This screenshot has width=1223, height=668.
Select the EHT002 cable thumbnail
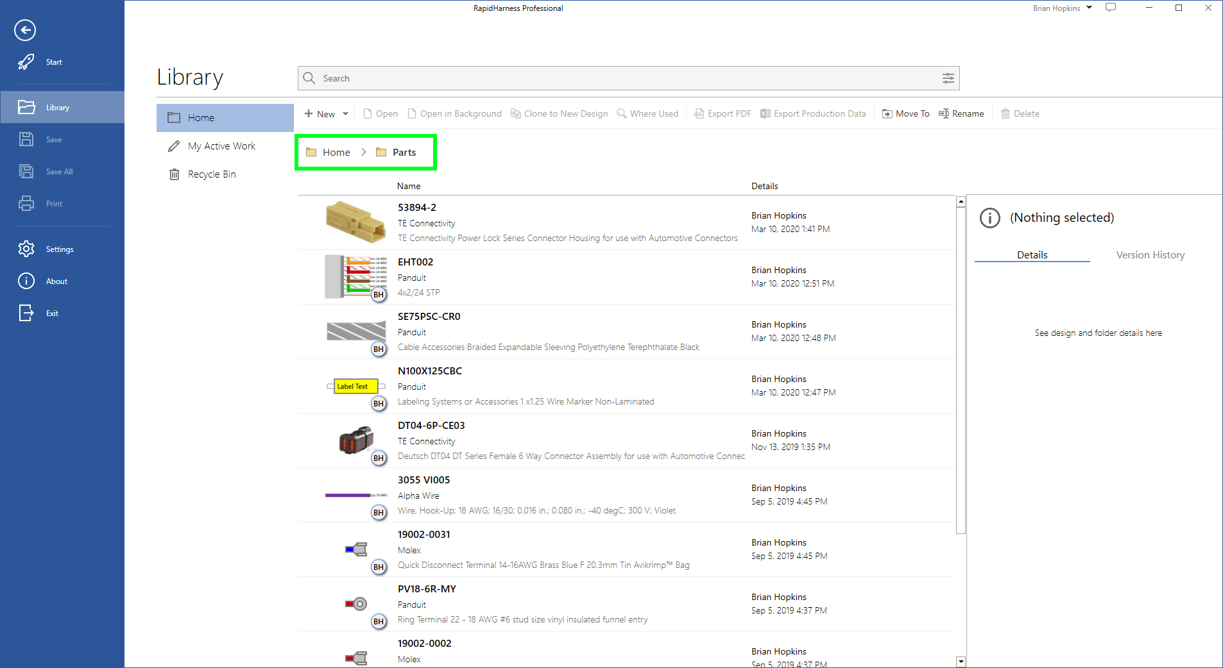[356, 277]
